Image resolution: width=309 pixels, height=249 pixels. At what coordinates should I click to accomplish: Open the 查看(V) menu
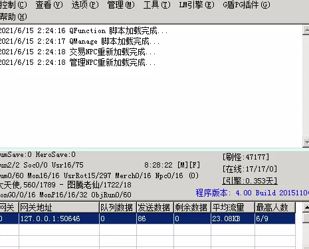tap(49, 5)
